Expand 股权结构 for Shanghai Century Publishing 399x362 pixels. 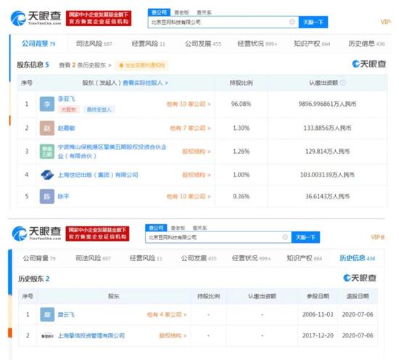[x=197, y=175]
